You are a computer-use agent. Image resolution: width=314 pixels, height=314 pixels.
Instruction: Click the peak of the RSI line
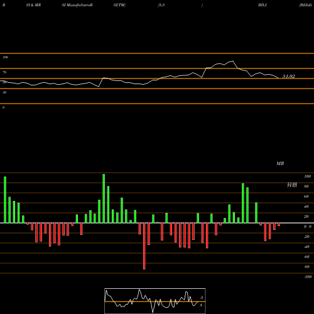[232, 61]
